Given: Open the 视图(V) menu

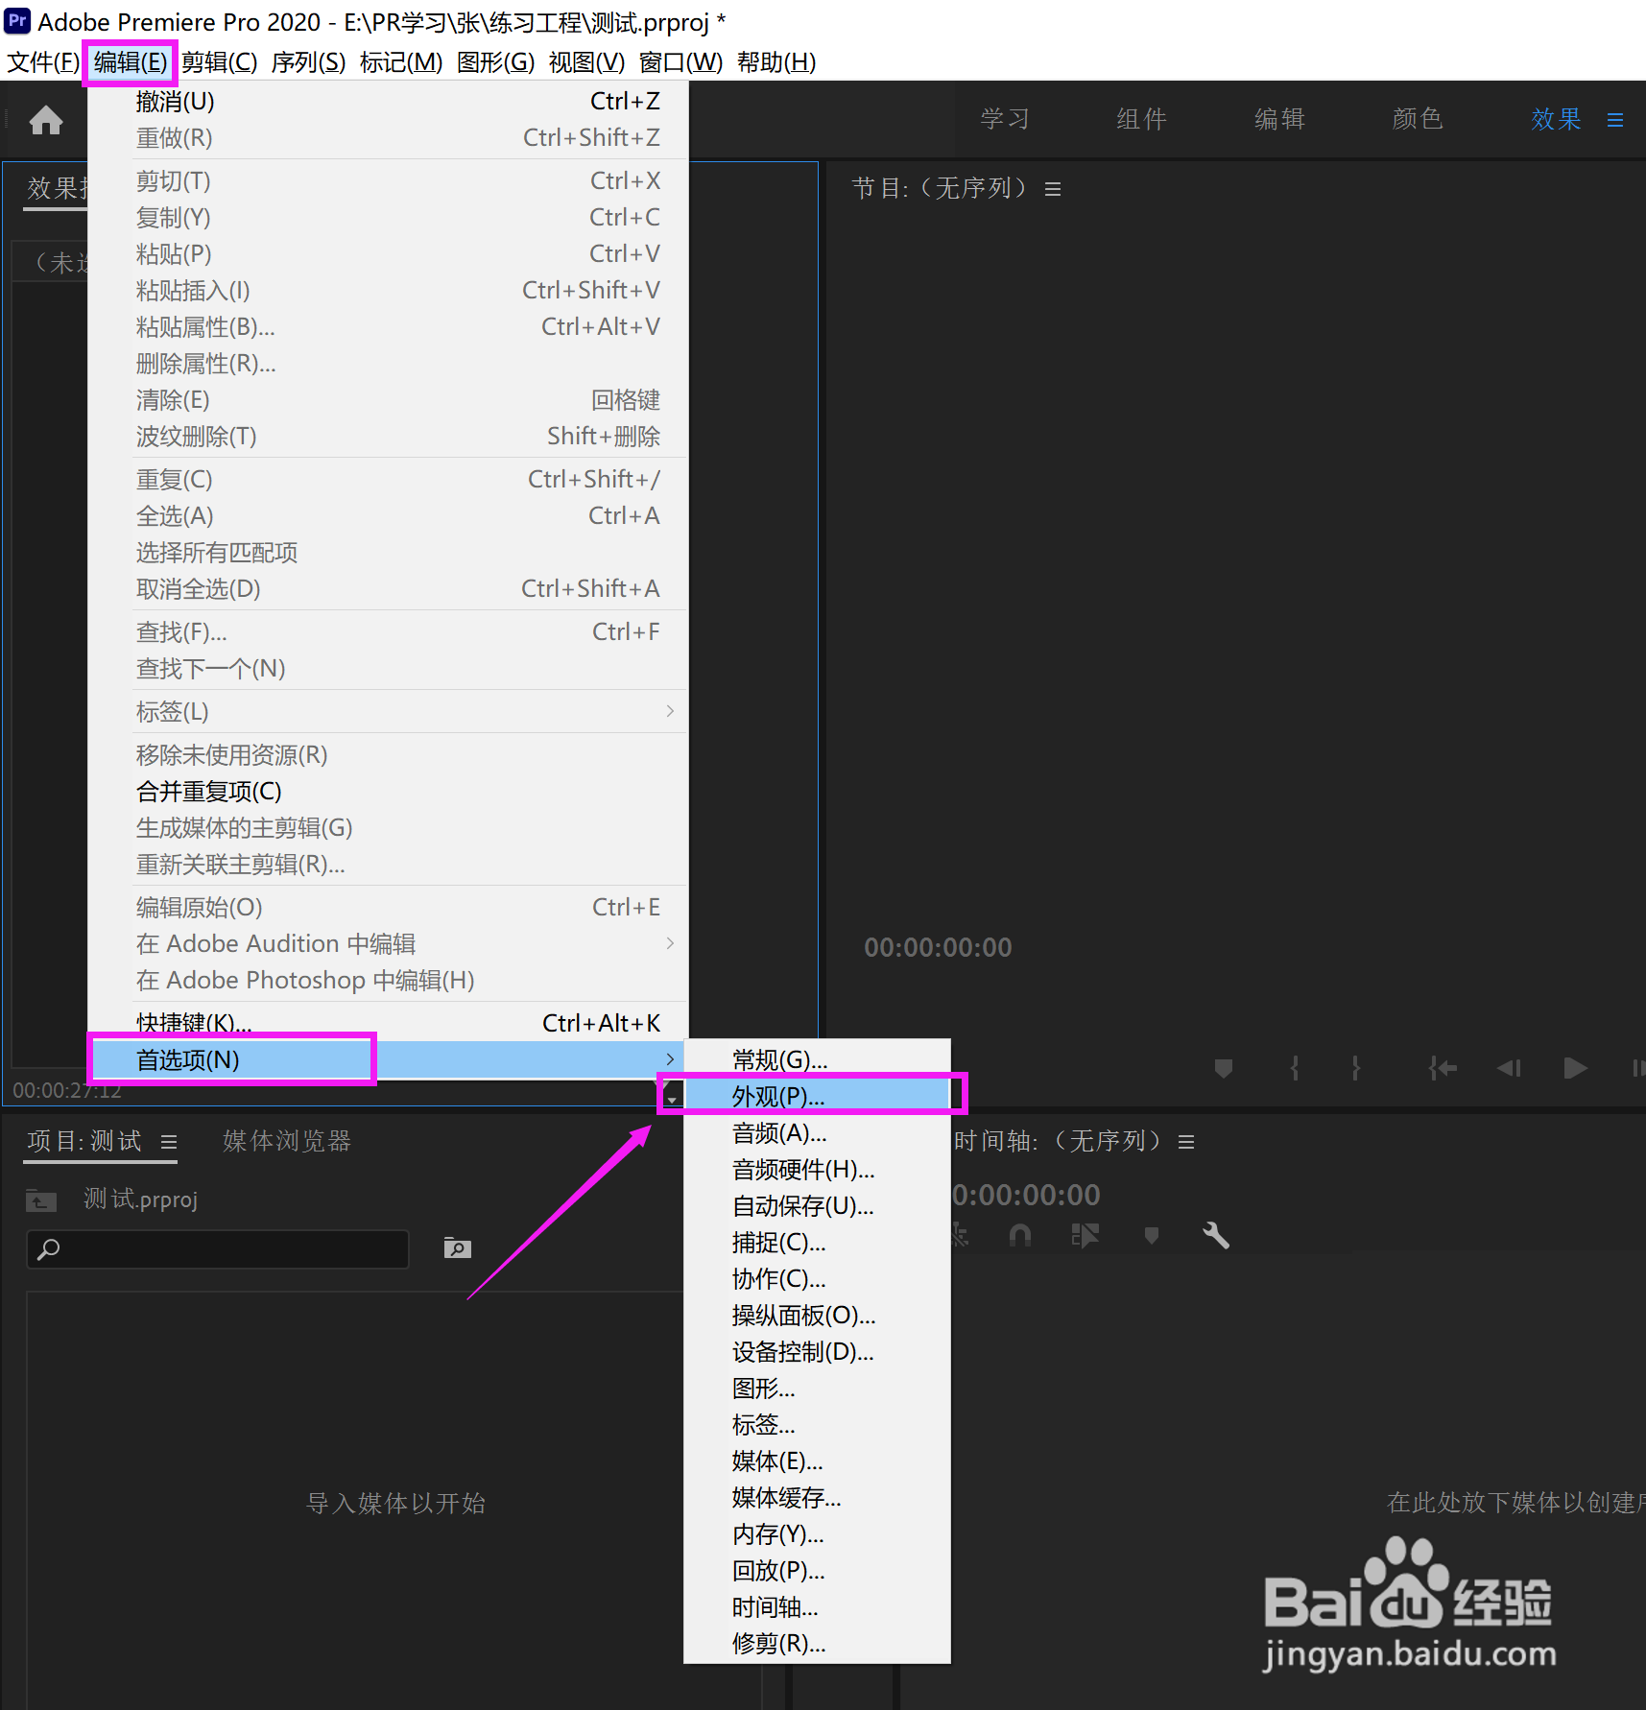Looking at the screenshot, I should point(586,62).
